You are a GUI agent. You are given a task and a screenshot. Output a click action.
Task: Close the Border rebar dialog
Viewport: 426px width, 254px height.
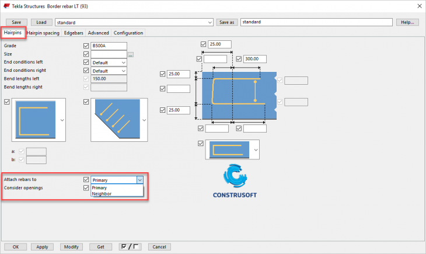[420, 6]
